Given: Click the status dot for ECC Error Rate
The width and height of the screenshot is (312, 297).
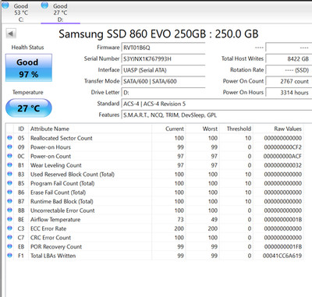Looking at the screenshot, I should (9, 228).
